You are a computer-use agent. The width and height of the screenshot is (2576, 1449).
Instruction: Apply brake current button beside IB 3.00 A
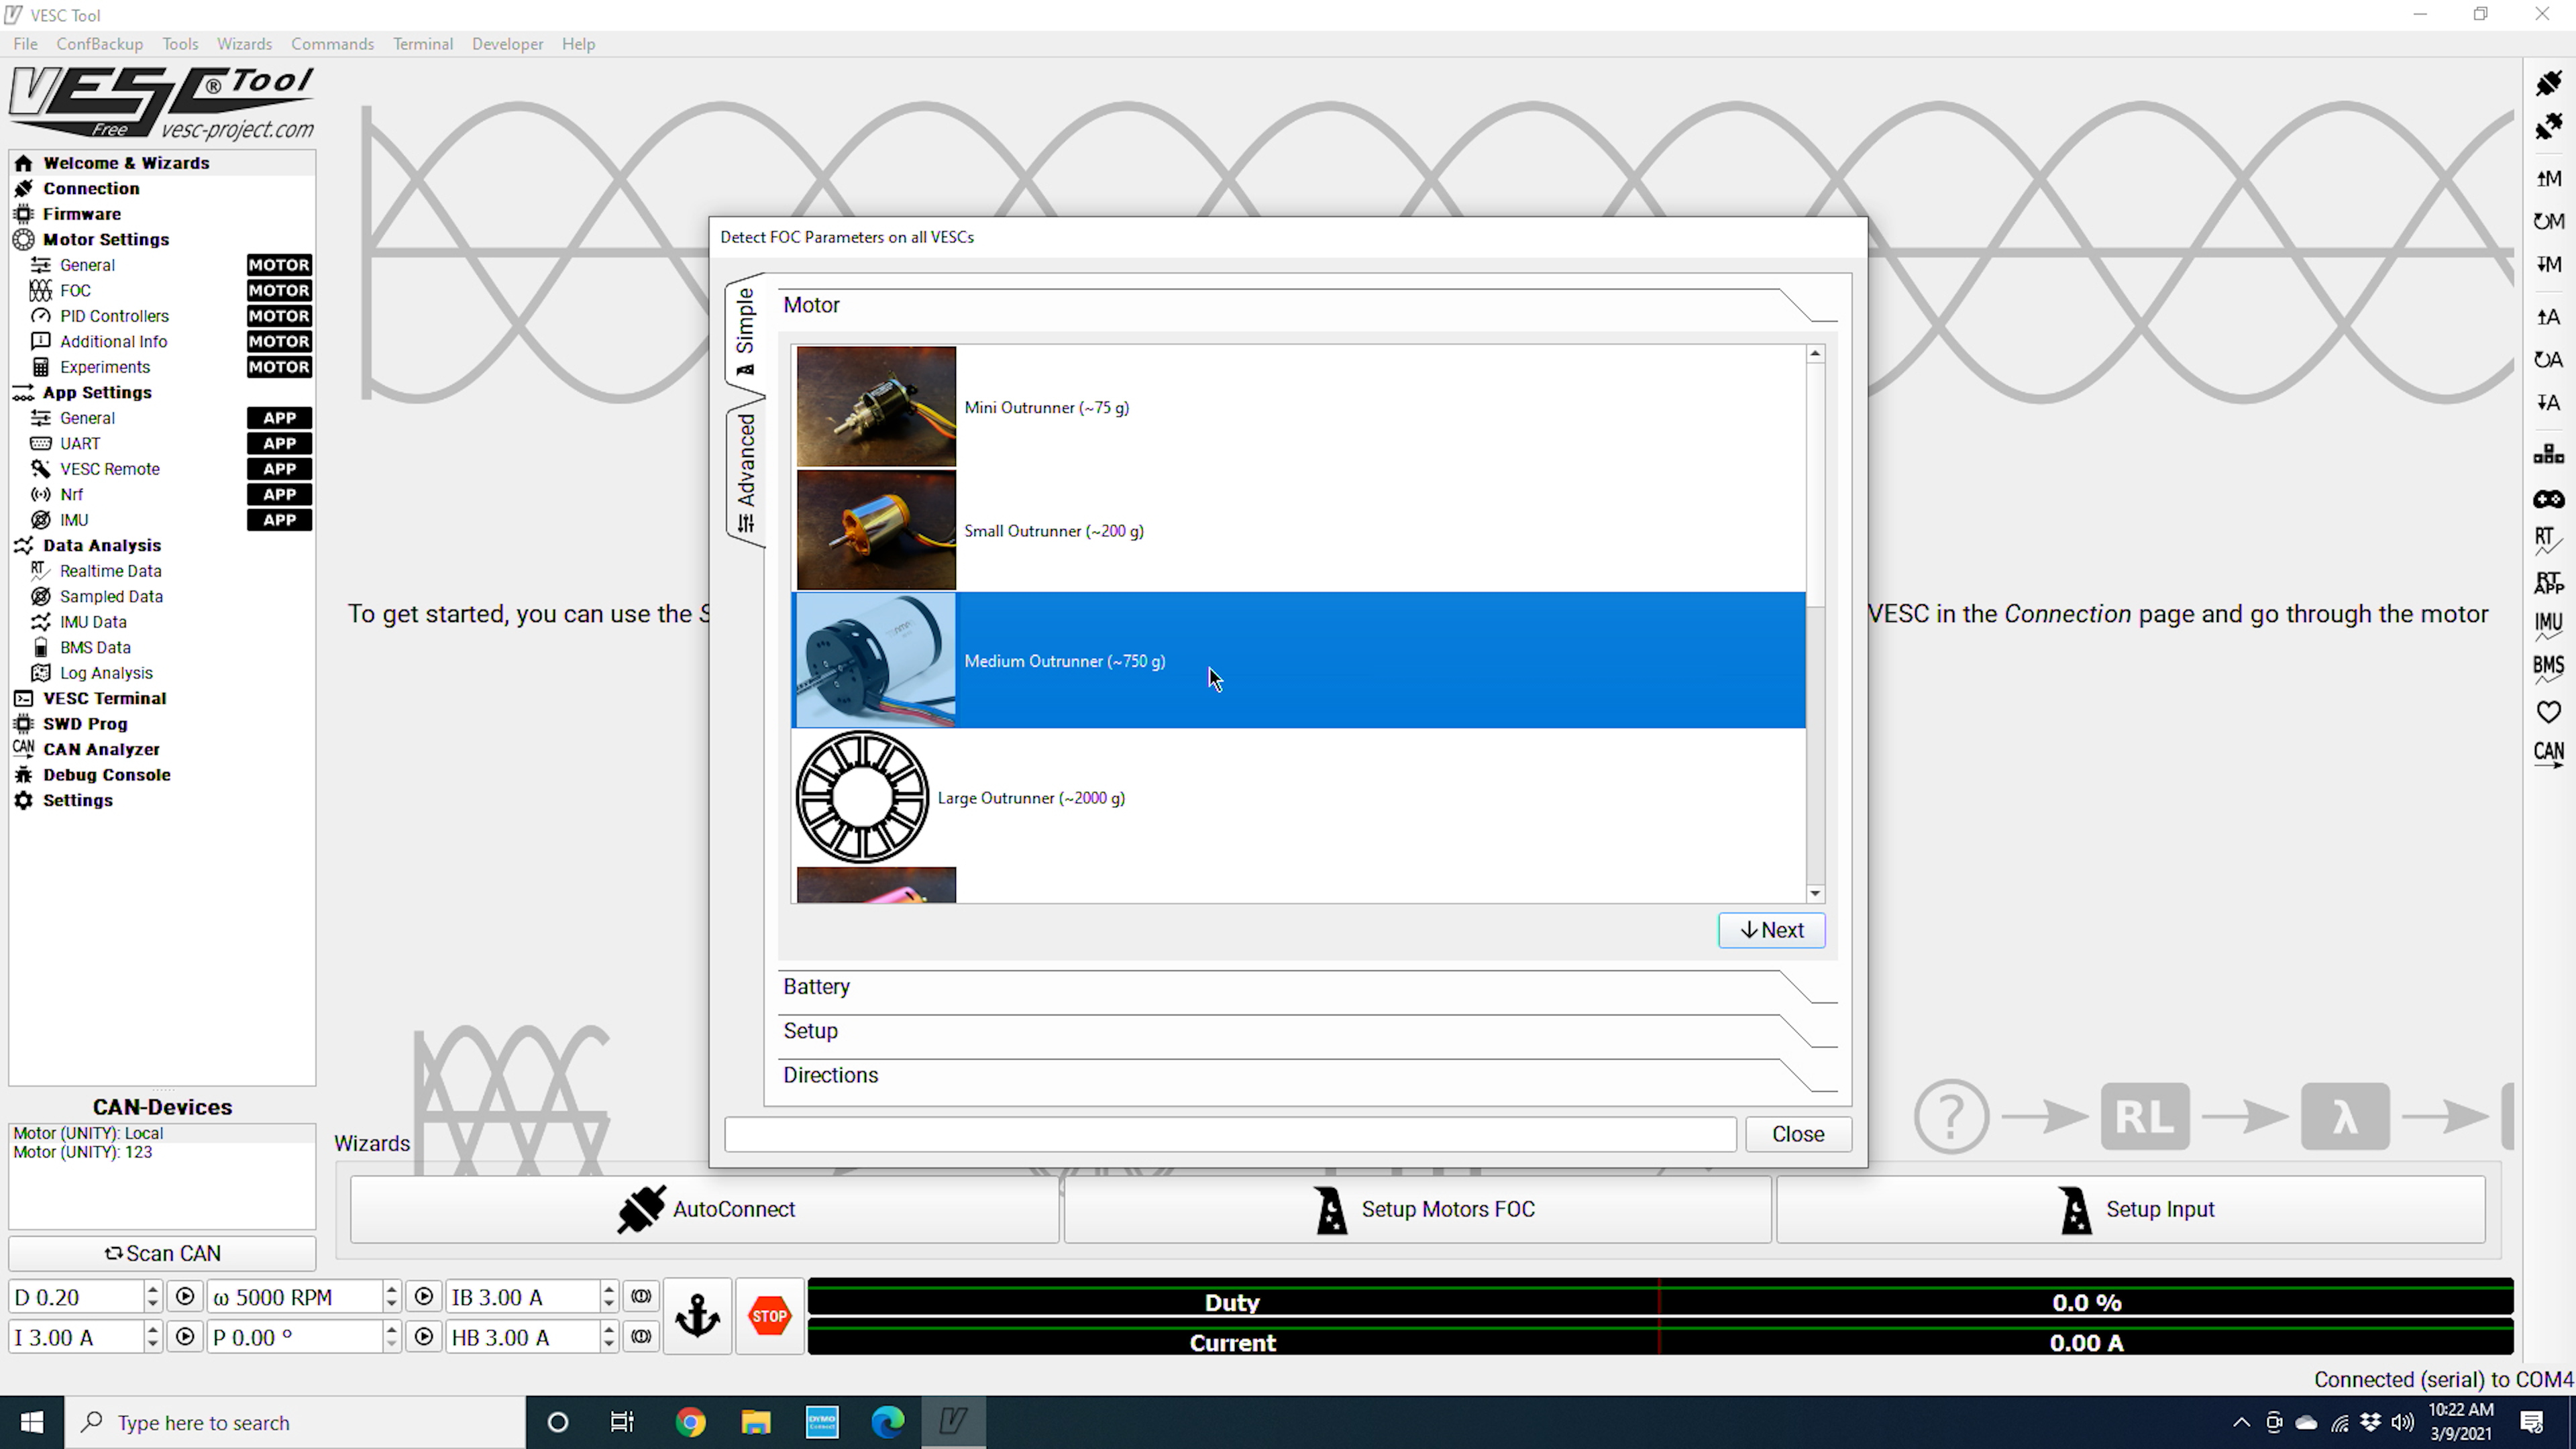pyautogui.click(x=641, y=1297)
